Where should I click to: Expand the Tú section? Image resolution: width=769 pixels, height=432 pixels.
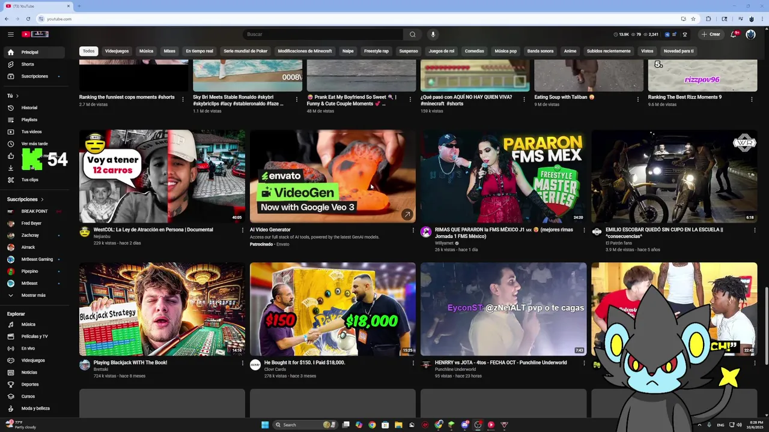click(x=13, y=95)
